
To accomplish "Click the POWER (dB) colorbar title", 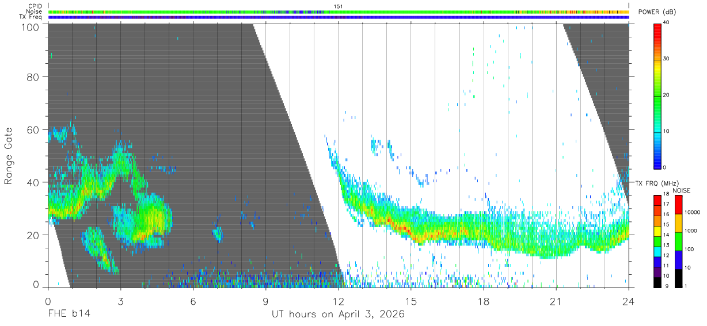I will pyautogui.click(x=657, y=12).
